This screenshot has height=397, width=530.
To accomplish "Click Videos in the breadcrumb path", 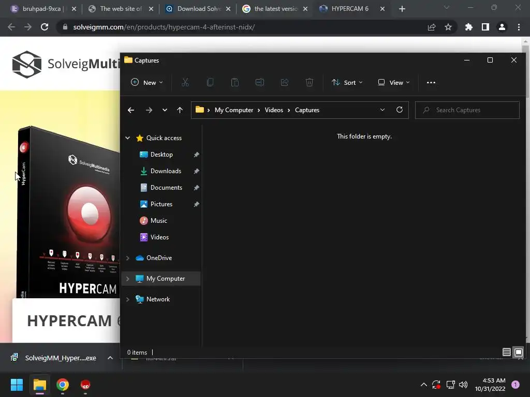I will coord(274,110).
